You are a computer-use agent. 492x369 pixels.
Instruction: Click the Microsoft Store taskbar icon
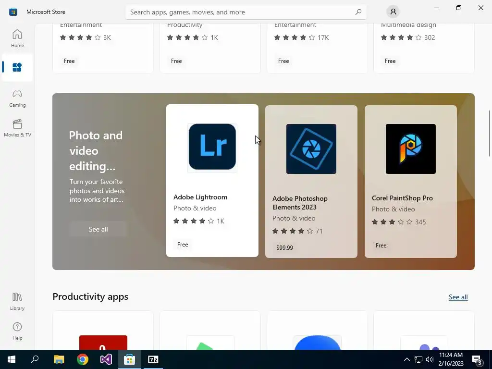pos(129,359)
